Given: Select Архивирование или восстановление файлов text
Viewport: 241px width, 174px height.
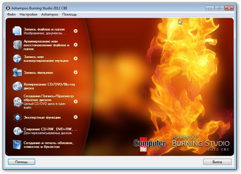Looking at the screenshot, I should [47, 45].
